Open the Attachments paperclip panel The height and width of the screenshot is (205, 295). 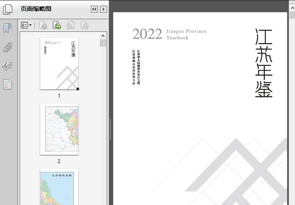click(8, 47)
